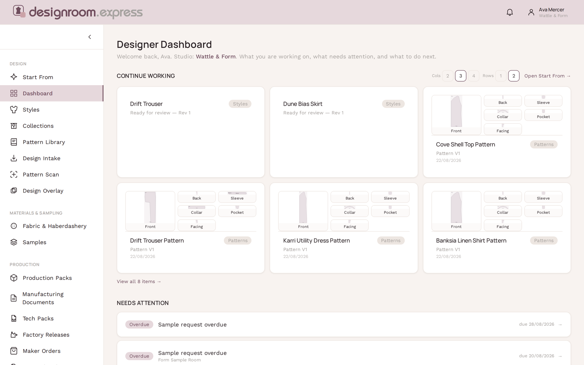Open the Drift Trouser style card title
This screenshot has height=365, width=584.
pyautogui.click(x=146, y=104)
